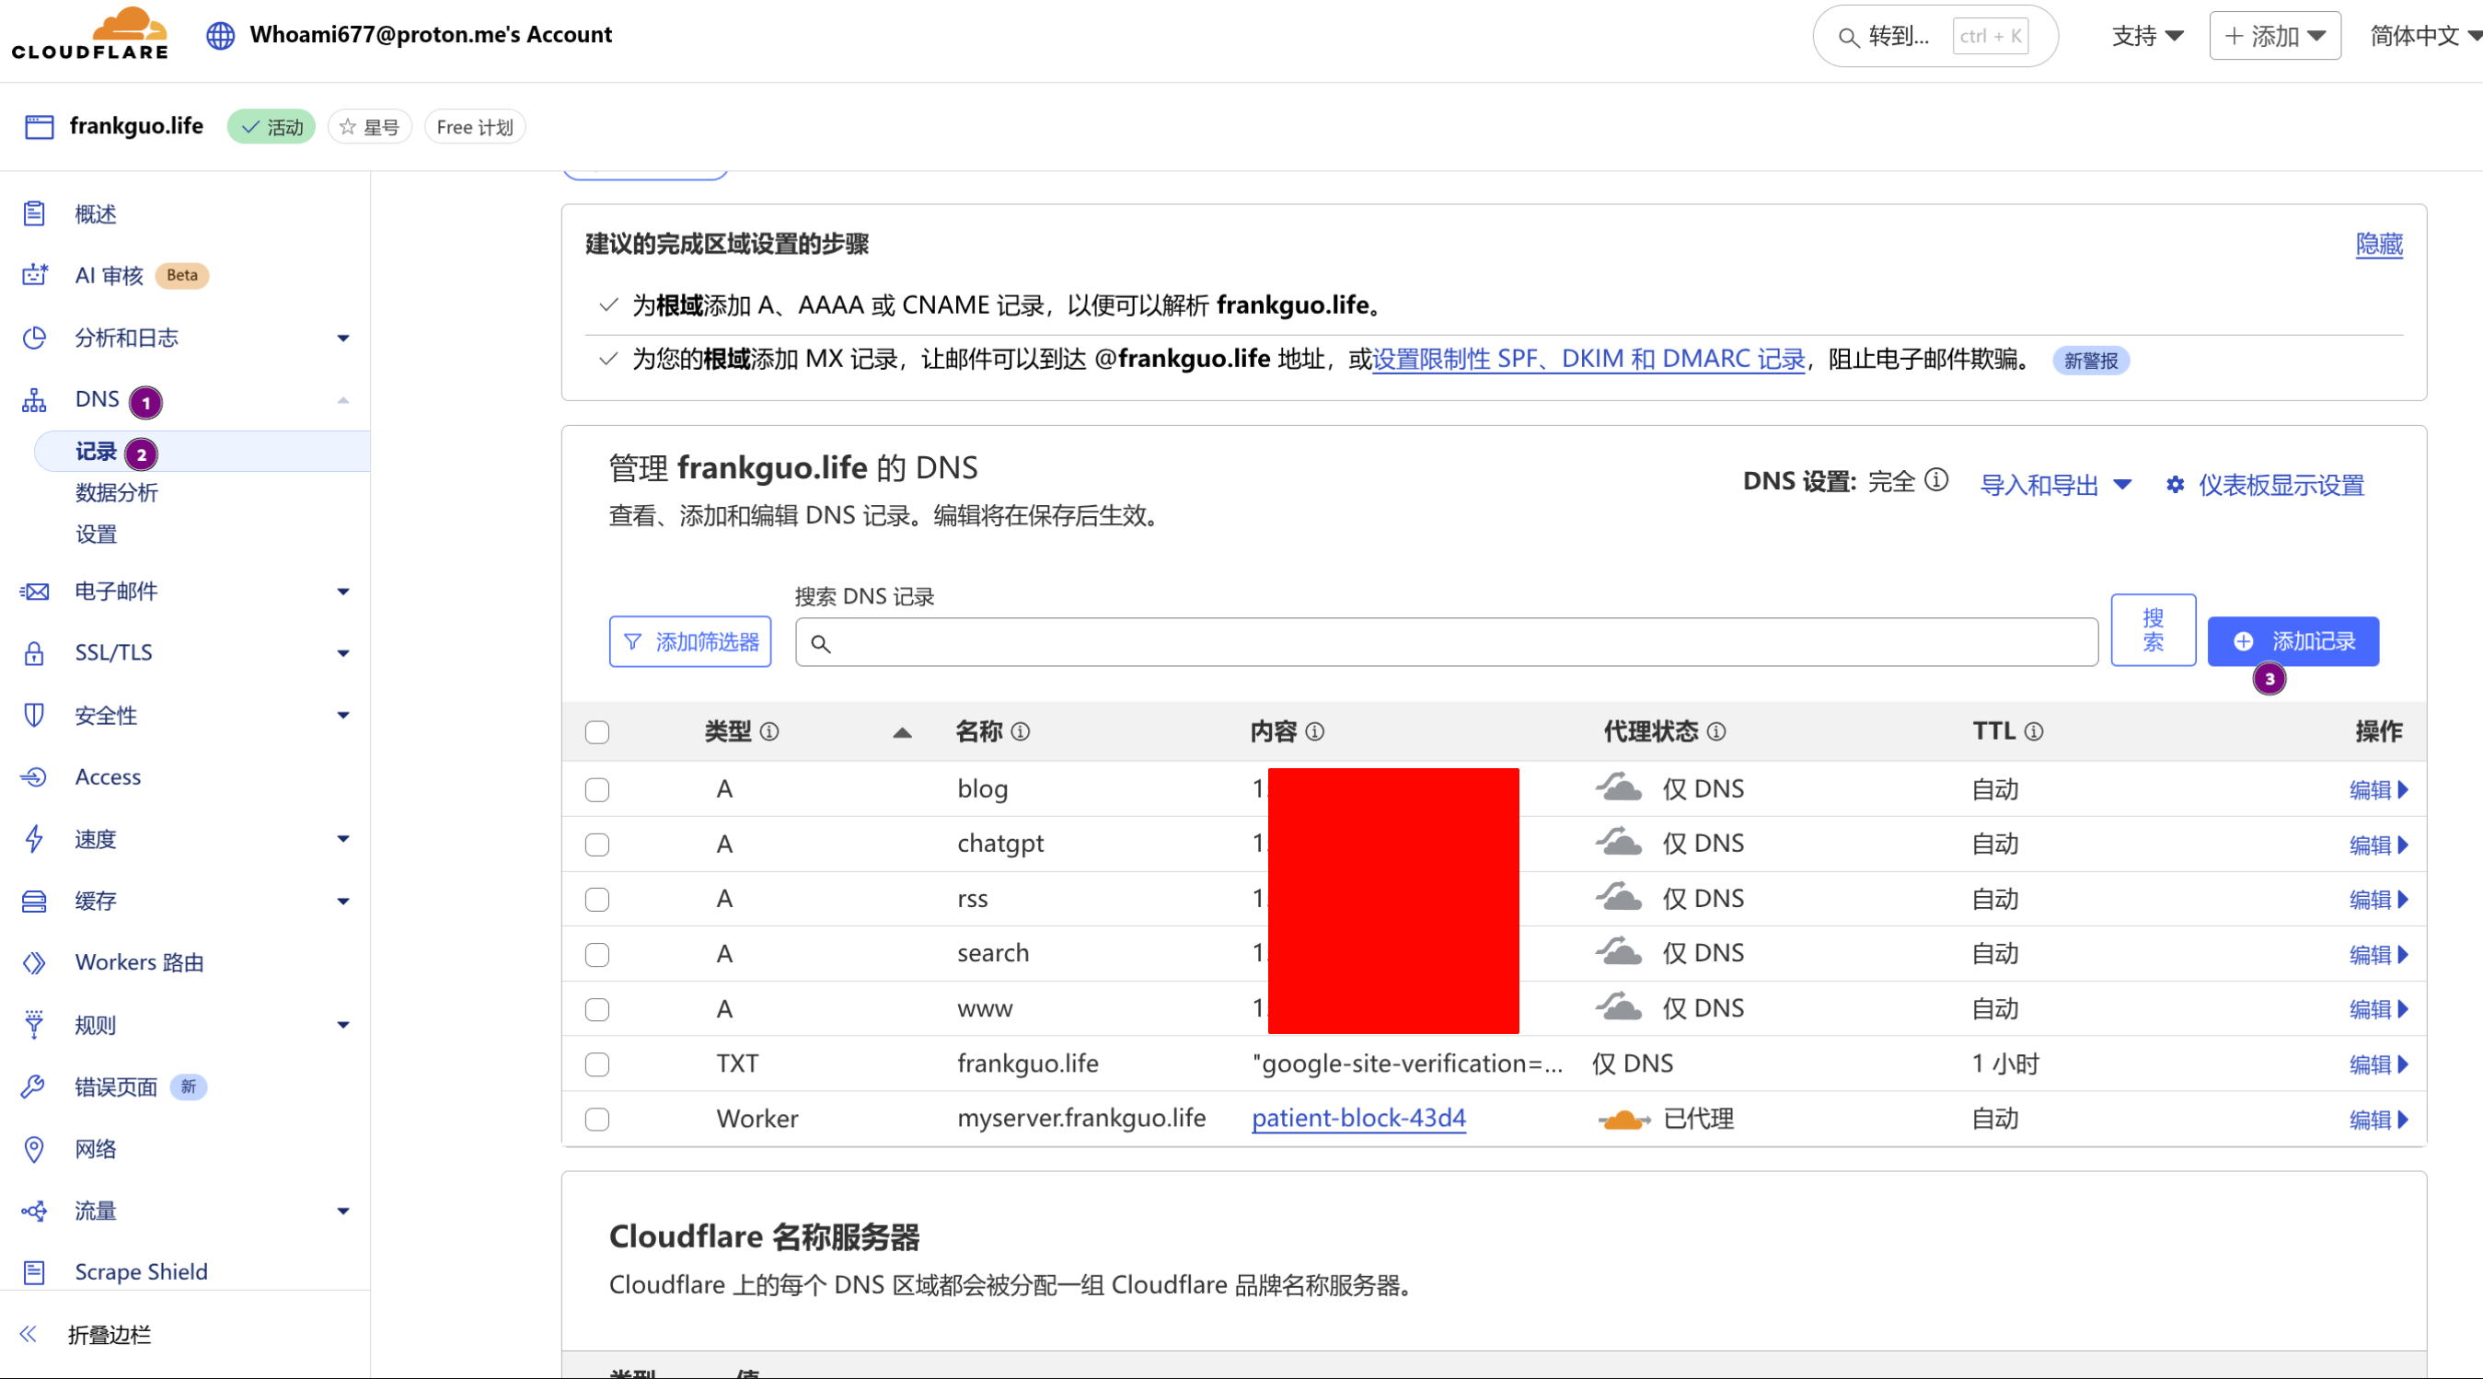Focus the search DNS records field
The width and height of the screenshot is (2483, 1379).
click(x=1446, y=643)
